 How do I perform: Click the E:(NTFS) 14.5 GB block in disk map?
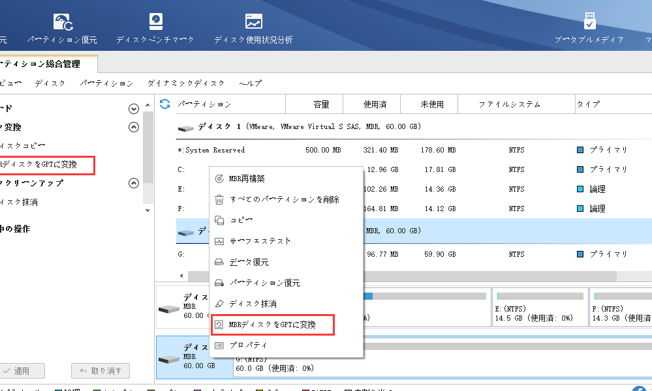coord(540,307)
